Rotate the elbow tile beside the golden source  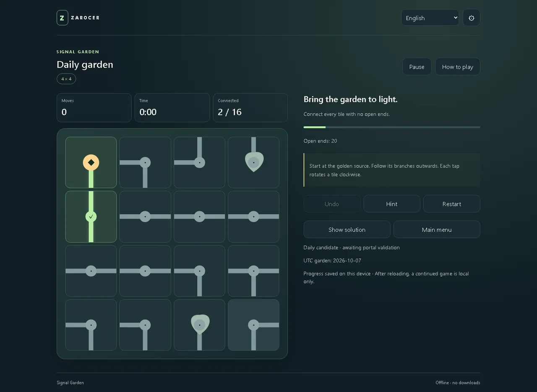[x=145, y=162]
